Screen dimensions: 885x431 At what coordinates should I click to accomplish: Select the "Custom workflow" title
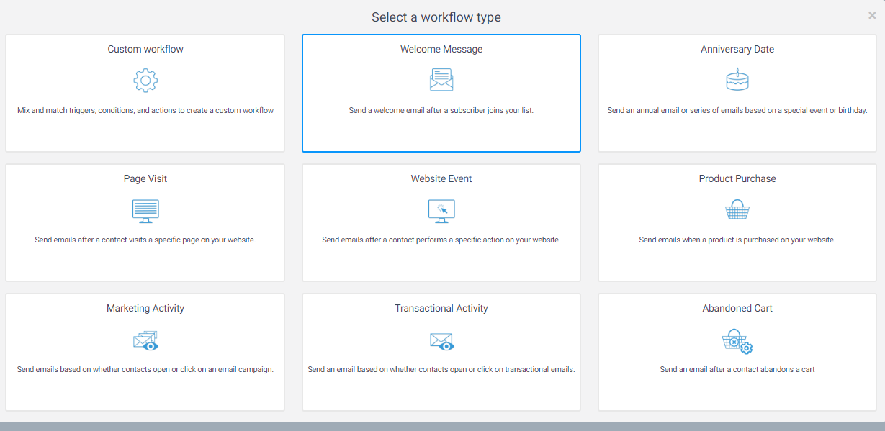pyautogui.click(x=145, y=50)
